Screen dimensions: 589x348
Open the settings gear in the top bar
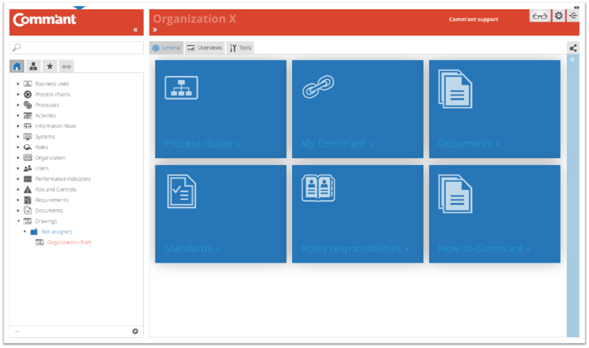(558, 16)
